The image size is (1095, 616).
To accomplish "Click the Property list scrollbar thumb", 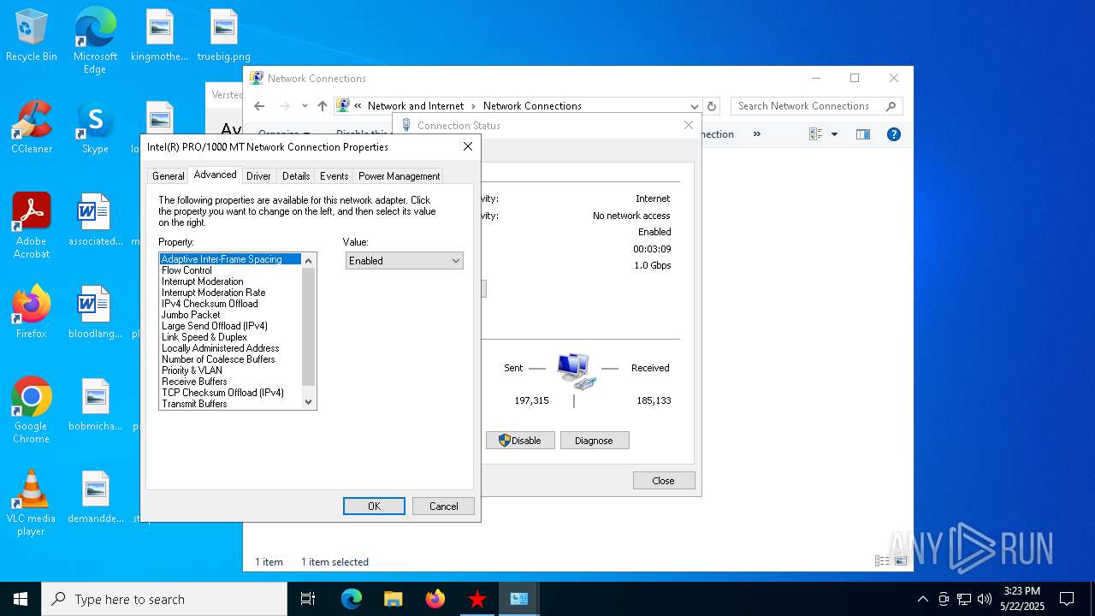I will 309,326.
